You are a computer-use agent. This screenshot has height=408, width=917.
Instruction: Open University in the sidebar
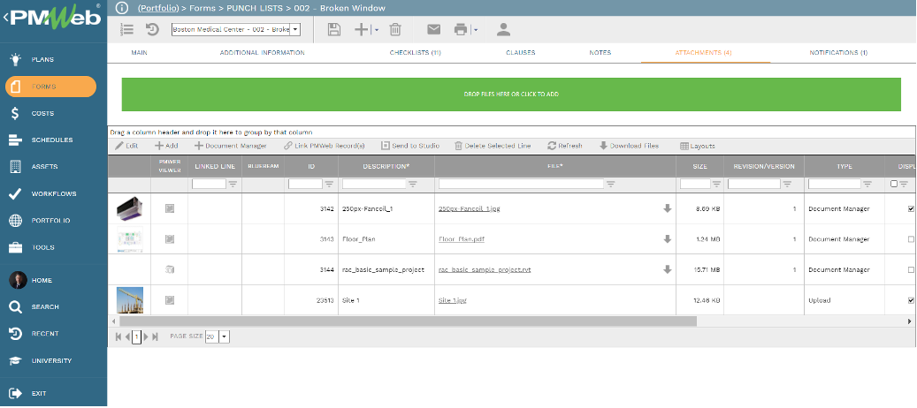click(x=53, y=360)
